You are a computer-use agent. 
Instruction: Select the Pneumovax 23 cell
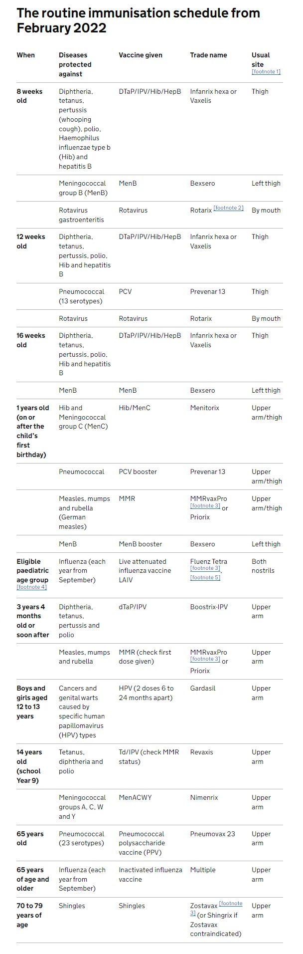pyautogui.click(x=212, y=834)
